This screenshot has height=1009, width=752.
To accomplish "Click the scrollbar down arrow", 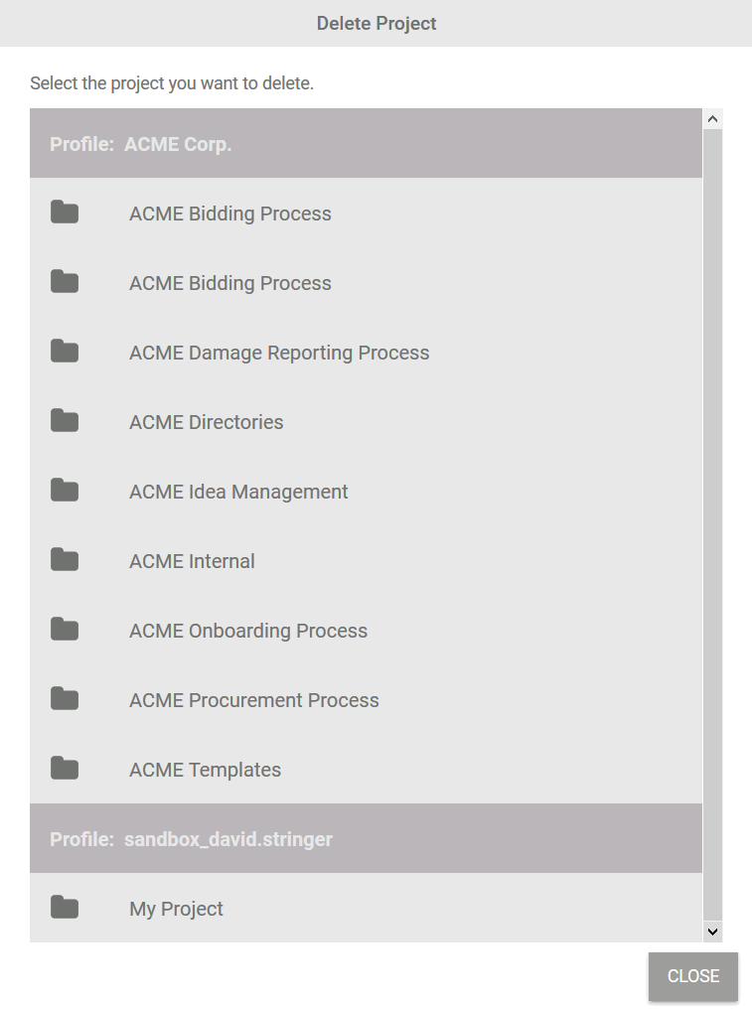I will pyautogui.click(x=712, y=932).
